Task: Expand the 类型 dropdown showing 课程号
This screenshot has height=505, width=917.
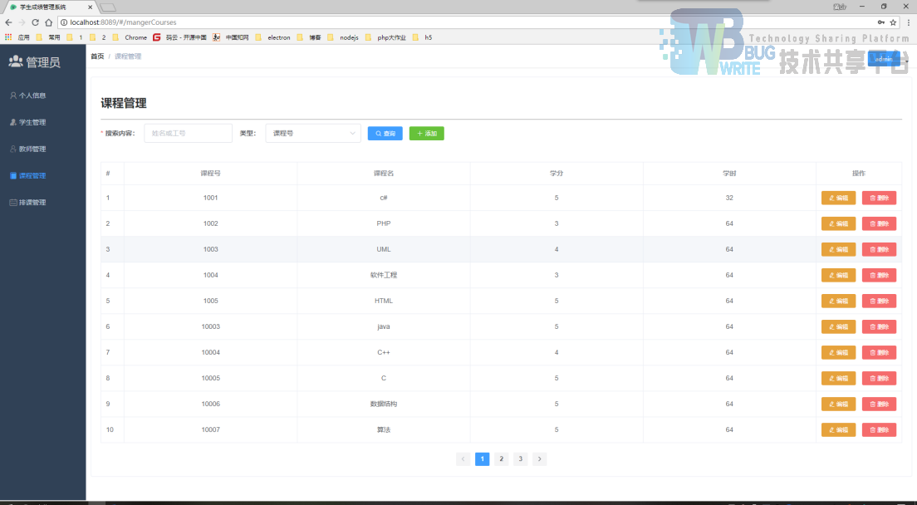Action: tap(313, 133)
